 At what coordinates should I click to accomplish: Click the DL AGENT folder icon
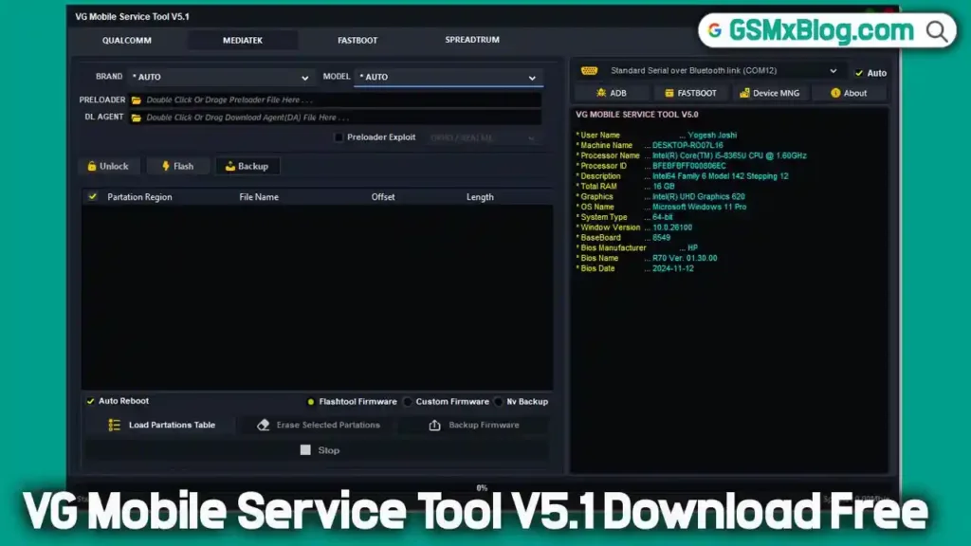coord(137,117)
